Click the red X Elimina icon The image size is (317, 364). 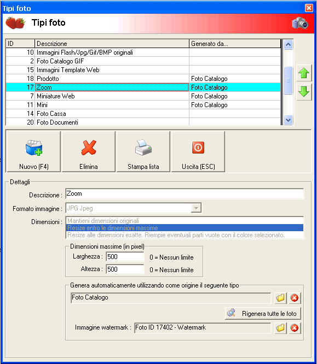[89, 148]
